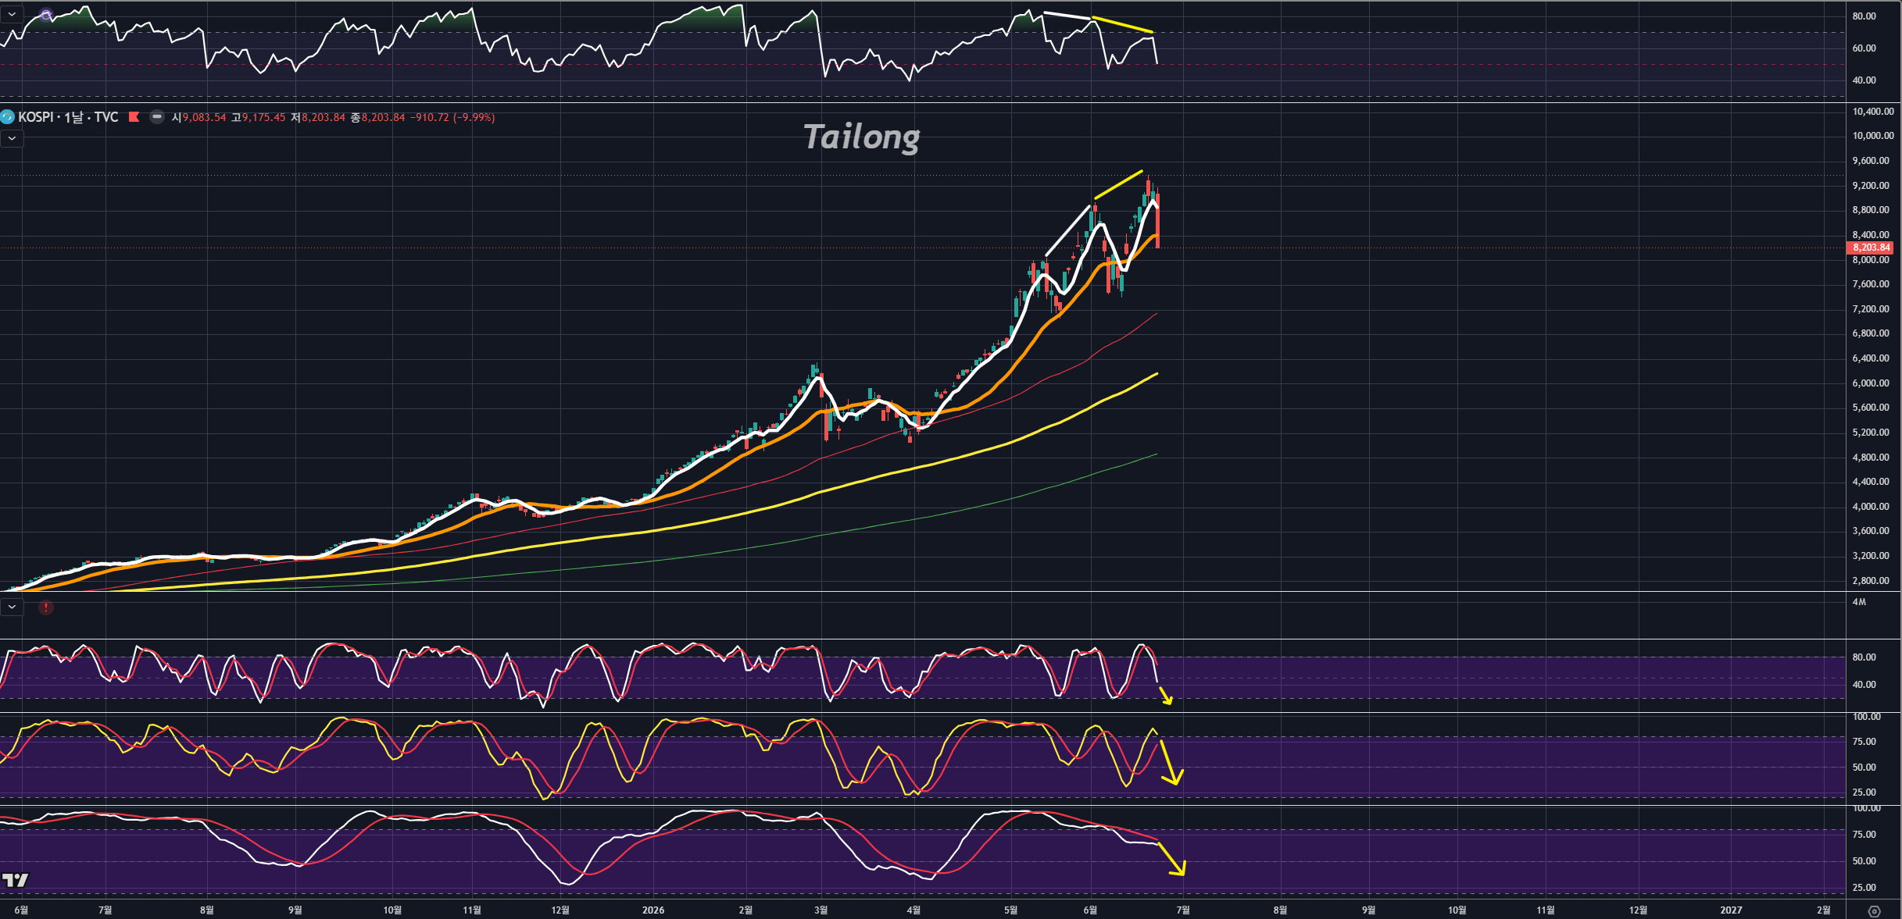Click the 2,800.00 price axis label
This screenshot has width=1902, height=919.
(1871, 581)
